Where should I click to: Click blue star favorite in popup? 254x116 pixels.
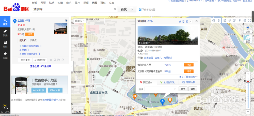coord(180,21)
